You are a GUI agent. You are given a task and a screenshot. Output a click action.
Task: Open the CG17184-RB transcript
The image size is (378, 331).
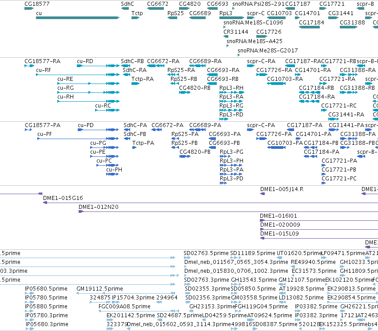(309, 92)
